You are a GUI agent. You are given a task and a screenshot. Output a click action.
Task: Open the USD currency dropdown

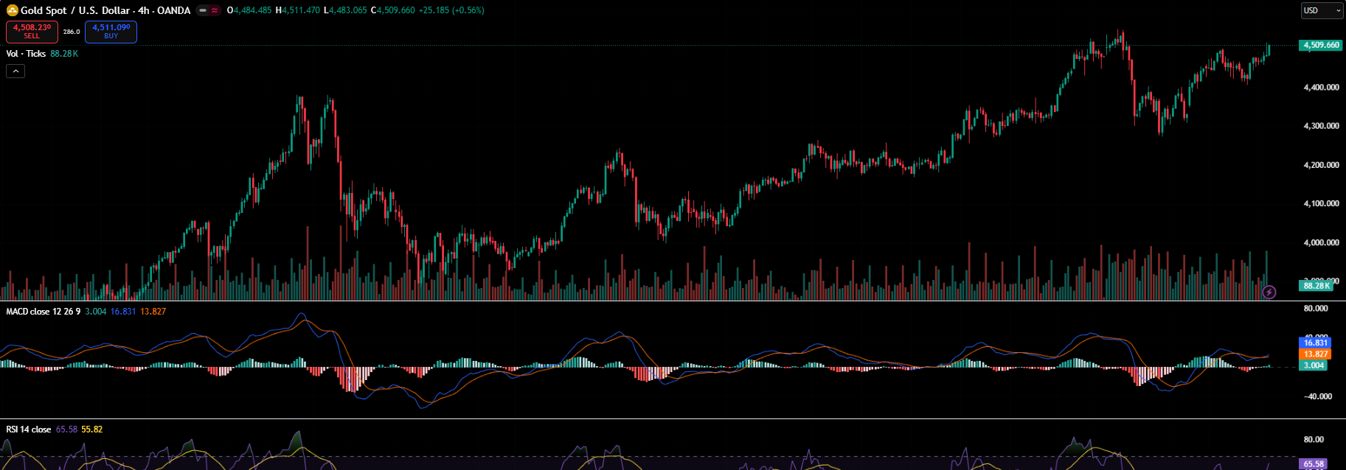click(x=1322, y=10)
